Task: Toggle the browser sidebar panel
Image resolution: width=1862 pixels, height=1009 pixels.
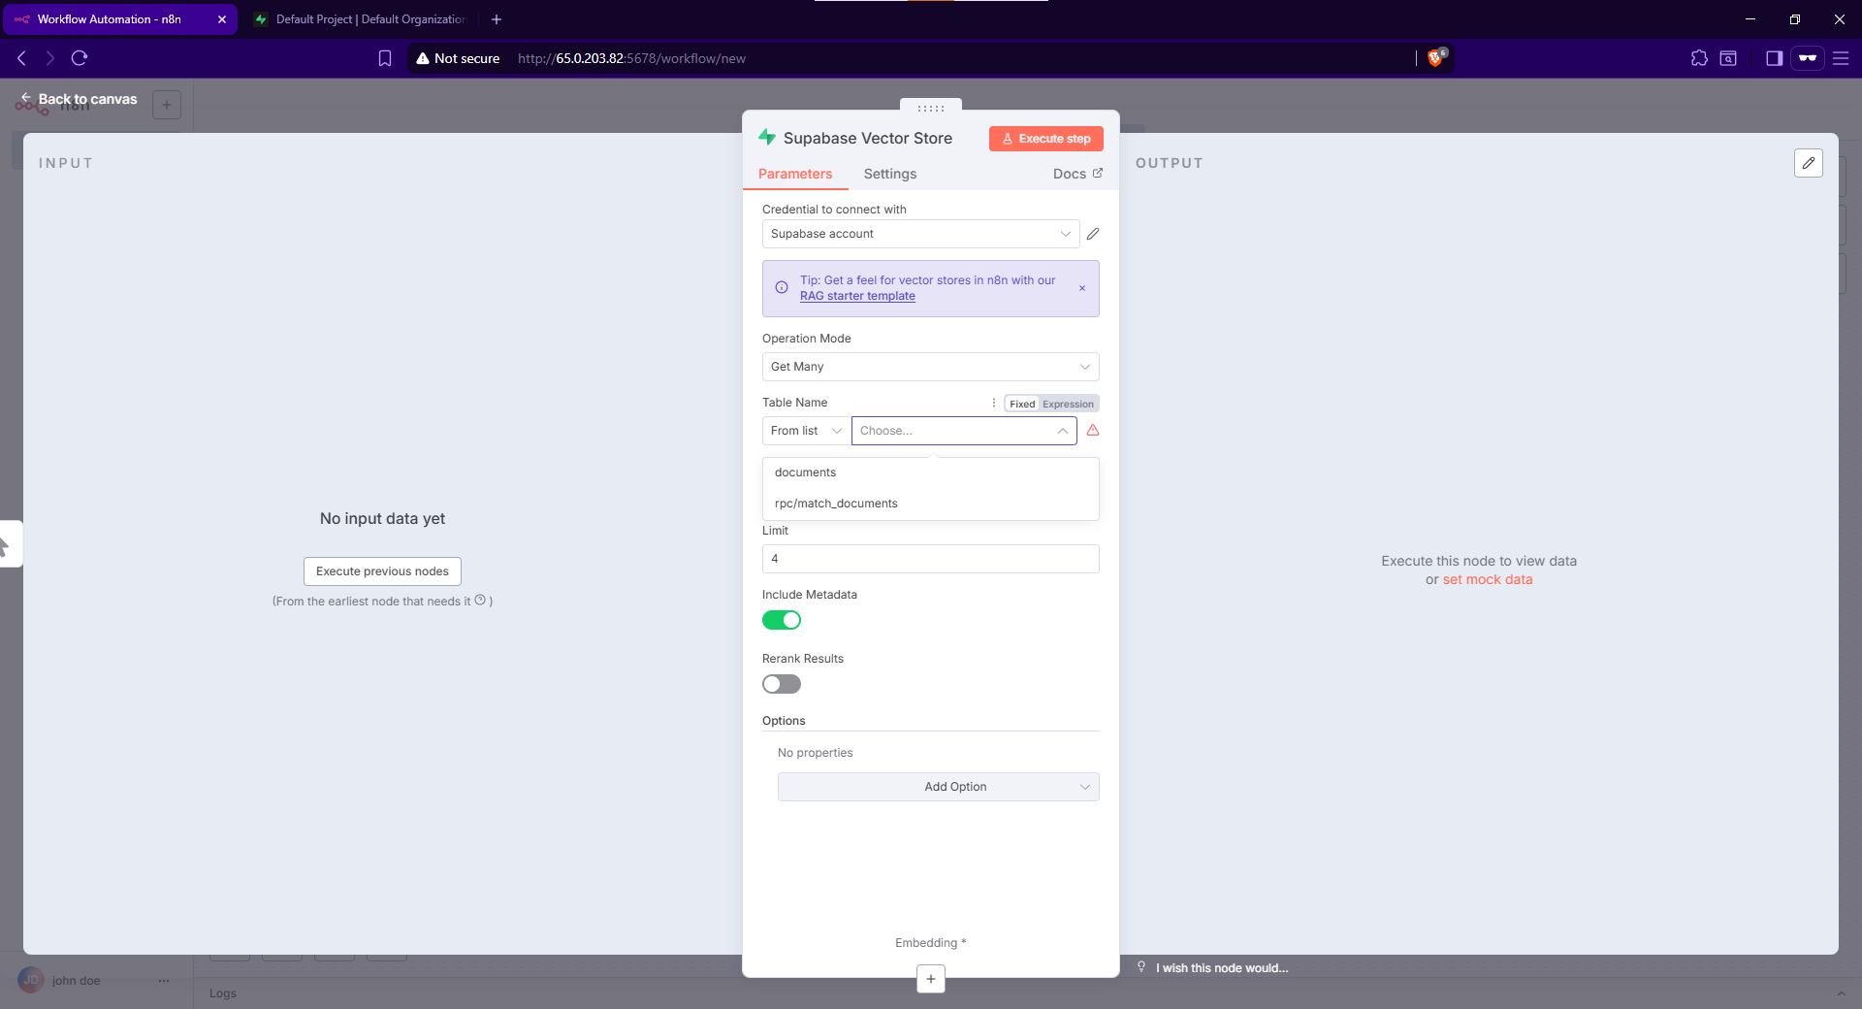Action: 1774,58
